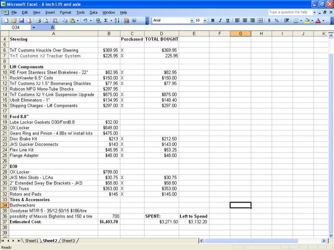This screenshot has height=250, width=334.
Task: Switch to the Sheet3 tab
Action: tap(68, 241)
